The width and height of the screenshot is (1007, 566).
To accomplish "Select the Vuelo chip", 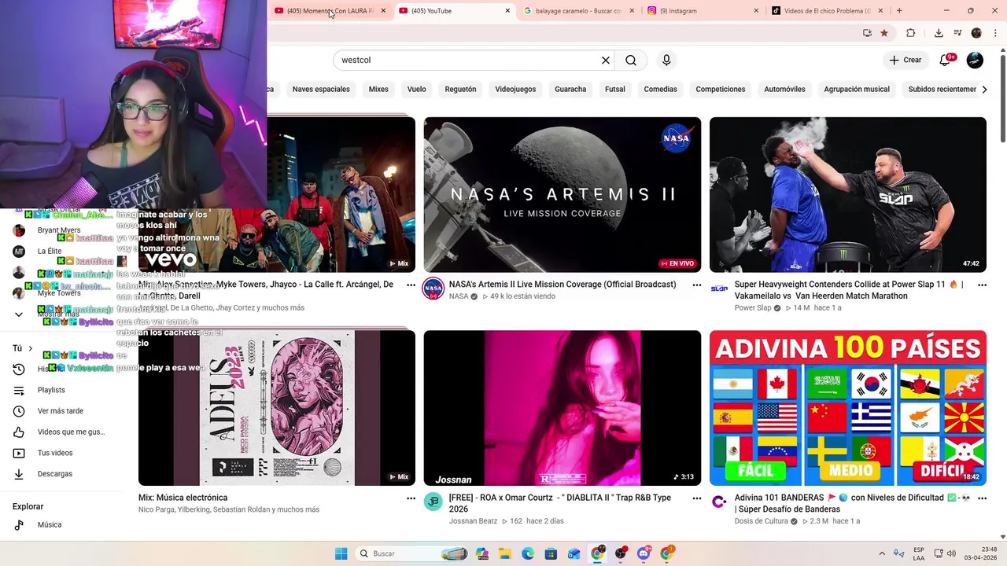I will pos(417,90).
